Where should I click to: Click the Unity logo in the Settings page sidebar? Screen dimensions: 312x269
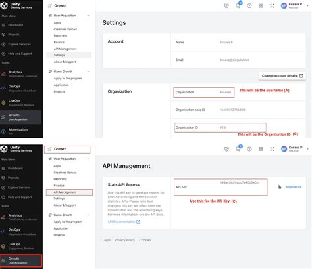tap(5, 5)
